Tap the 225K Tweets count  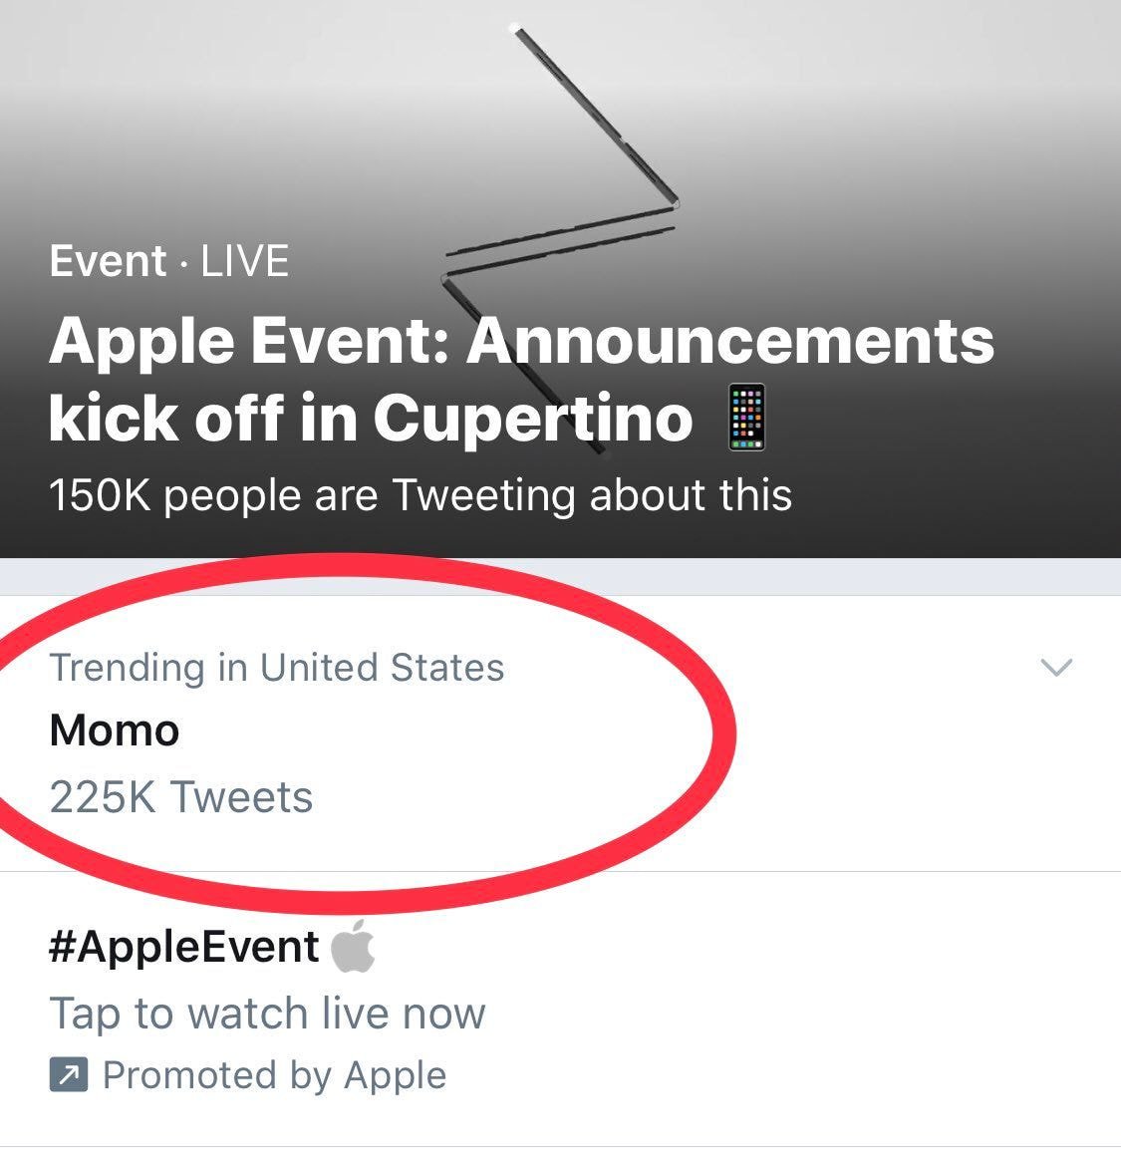coord(181,797)
